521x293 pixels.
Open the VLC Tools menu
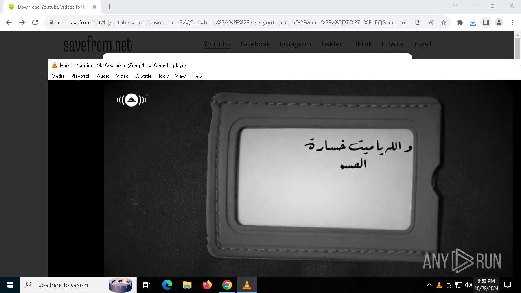(x=163, y=76)
